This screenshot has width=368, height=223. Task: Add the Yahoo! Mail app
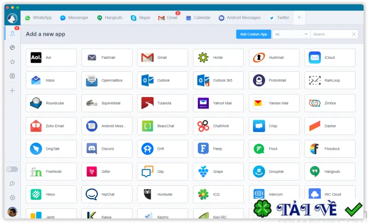pos(218,103)
